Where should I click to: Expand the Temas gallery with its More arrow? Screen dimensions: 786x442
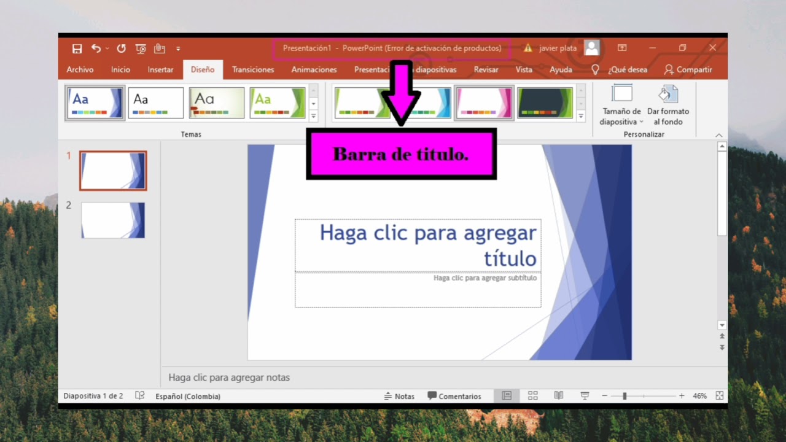[314, 114]
